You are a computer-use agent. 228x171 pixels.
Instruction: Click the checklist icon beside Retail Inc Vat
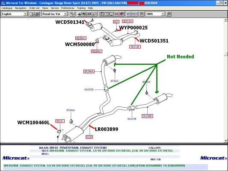72,14
